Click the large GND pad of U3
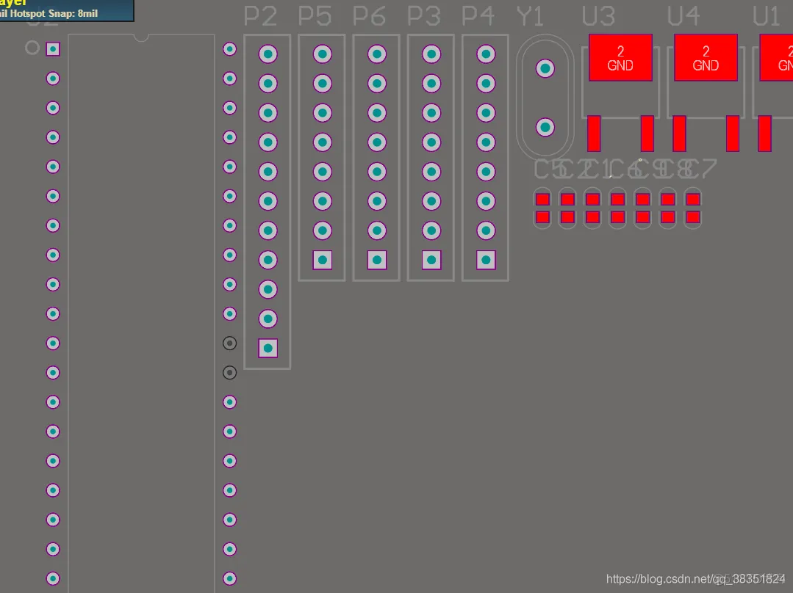 [620, 57]
